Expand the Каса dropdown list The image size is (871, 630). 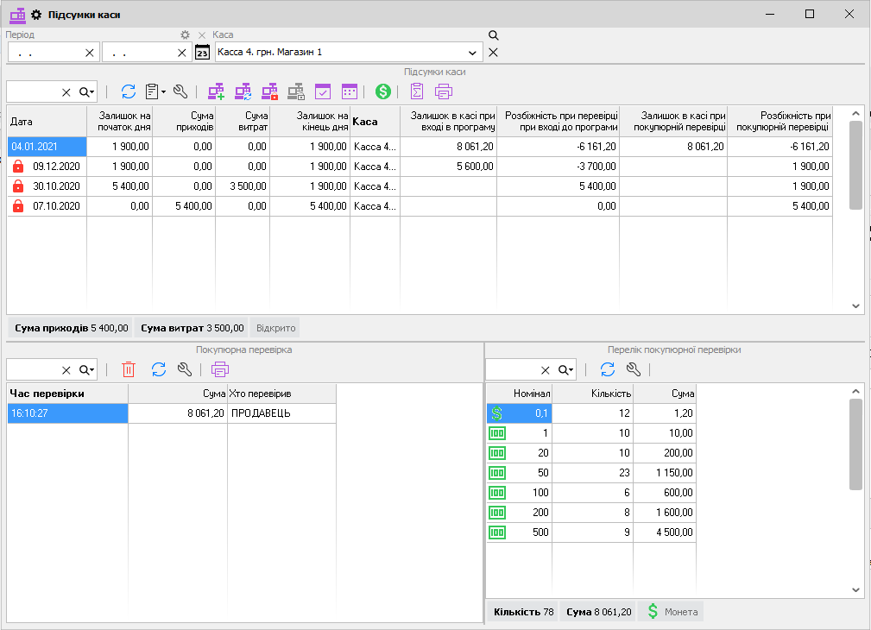click(x=472, y=53)
